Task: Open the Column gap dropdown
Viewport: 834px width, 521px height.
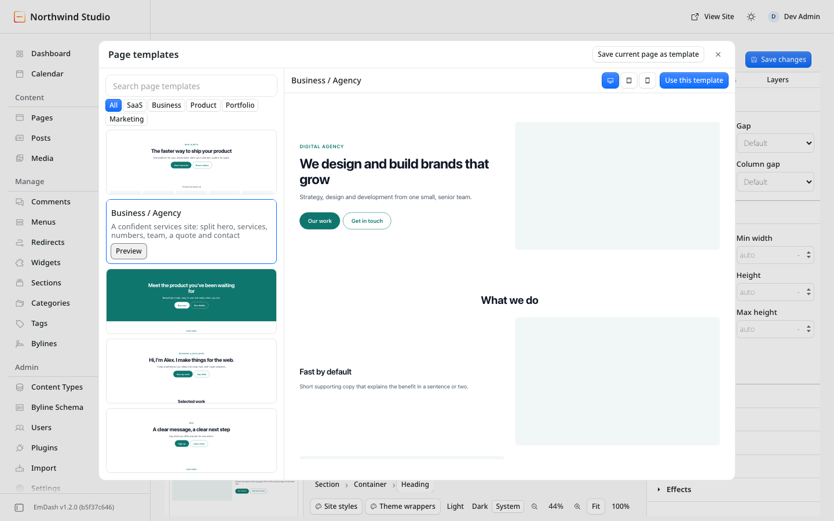Action: pos(775,182)
